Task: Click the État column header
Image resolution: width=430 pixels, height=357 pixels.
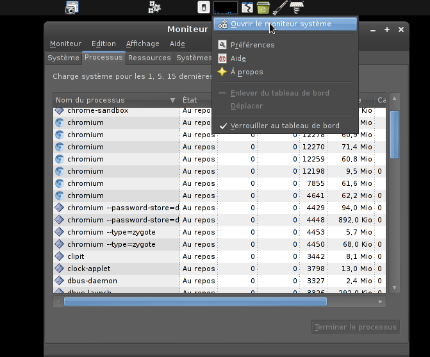Action: coord(195,100)
